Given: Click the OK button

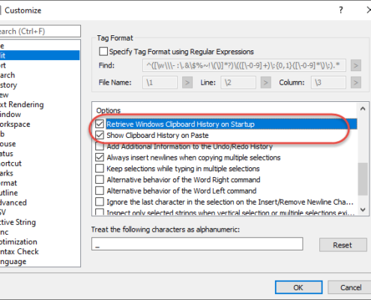Looking at the screenshot, I should pyautogui.click(x=298, y=287).
